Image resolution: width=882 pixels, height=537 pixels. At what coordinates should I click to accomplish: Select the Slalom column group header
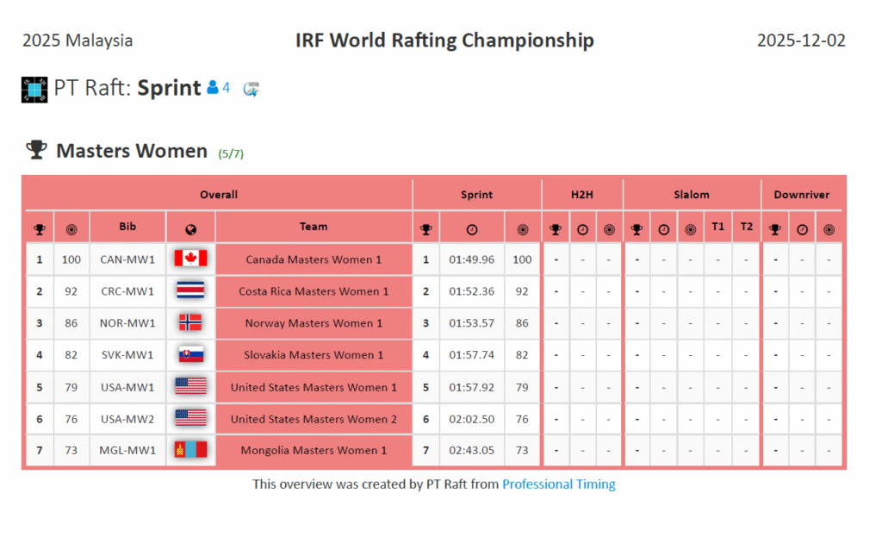[x=692, y=195]
